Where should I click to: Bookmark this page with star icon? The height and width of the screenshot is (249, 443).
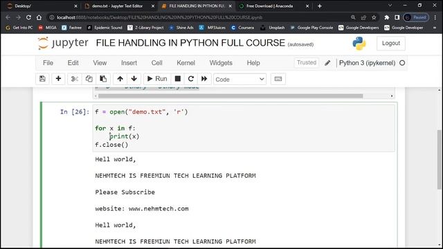pyautogui.click(x=374, y=17)
